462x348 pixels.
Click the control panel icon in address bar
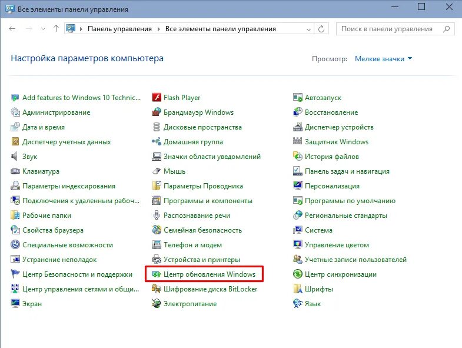pyautogui.click(x=71, y=29)
